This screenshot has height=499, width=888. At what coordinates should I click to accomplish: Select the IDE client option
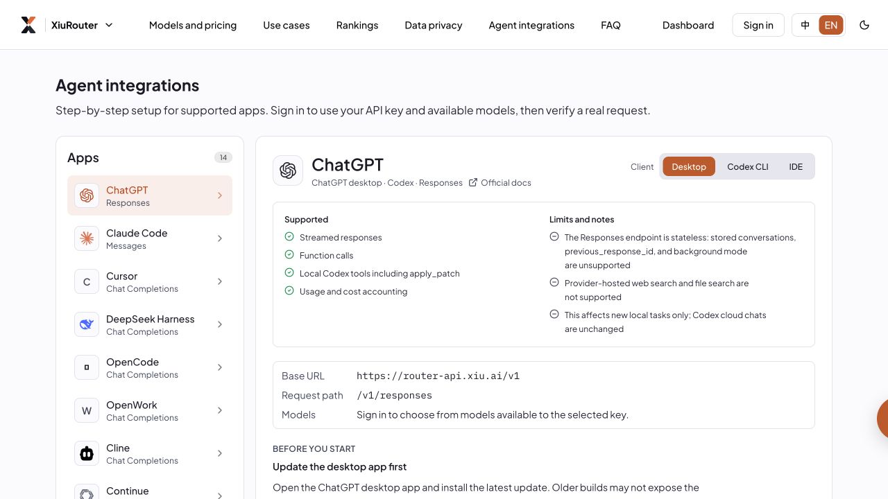[796, 166]
